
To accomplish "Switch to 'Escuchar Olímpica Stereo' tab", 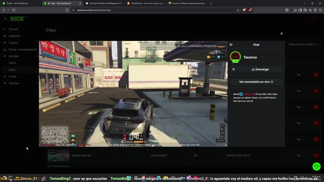I will click(187, 3).
